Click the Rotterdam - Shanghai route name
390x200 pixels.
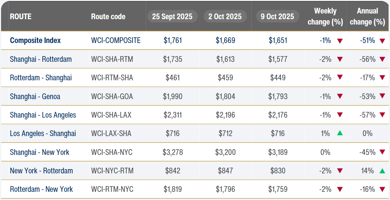click(x=40, y=77)
